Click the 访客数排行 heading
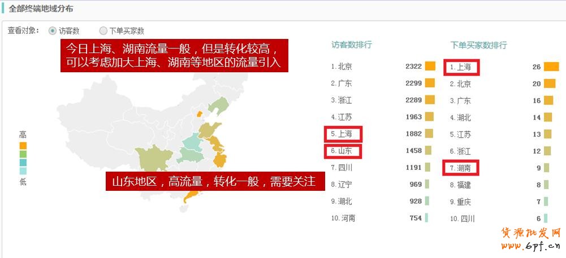566x258 pixels. pyautogui.click(x=351, y=45)
